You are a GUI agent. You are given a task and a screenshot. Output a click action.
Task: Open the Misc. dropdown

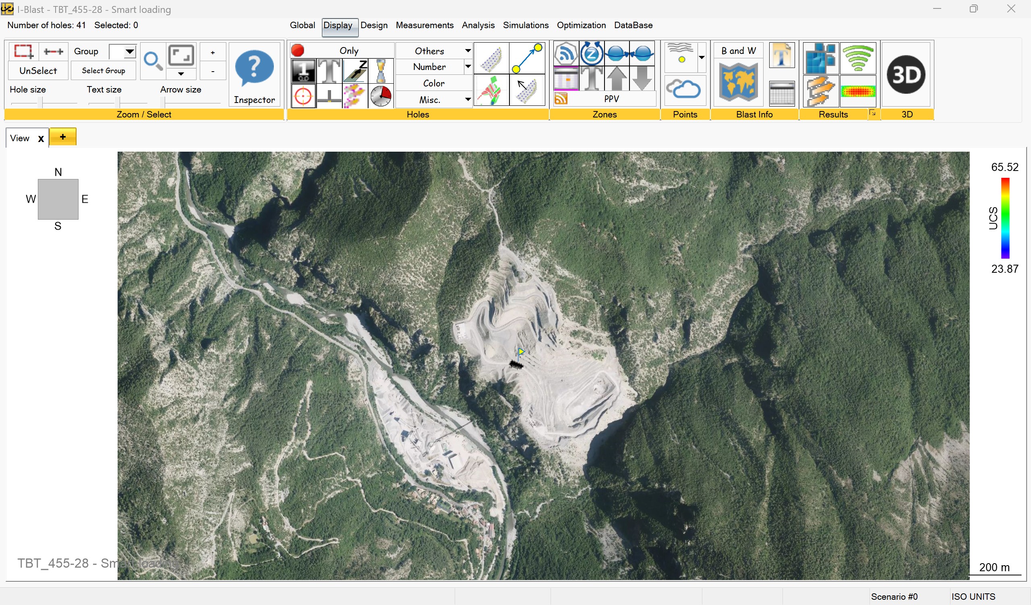[x=468, y=99]
